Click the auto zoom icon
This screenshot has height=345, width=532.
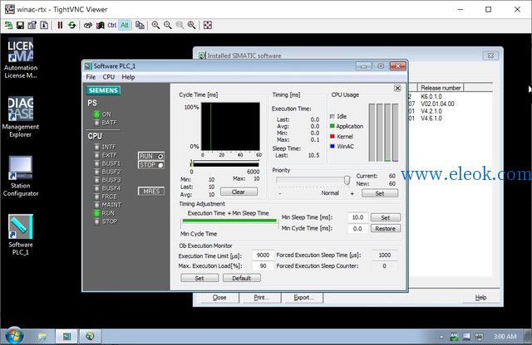tap(192, 25)
